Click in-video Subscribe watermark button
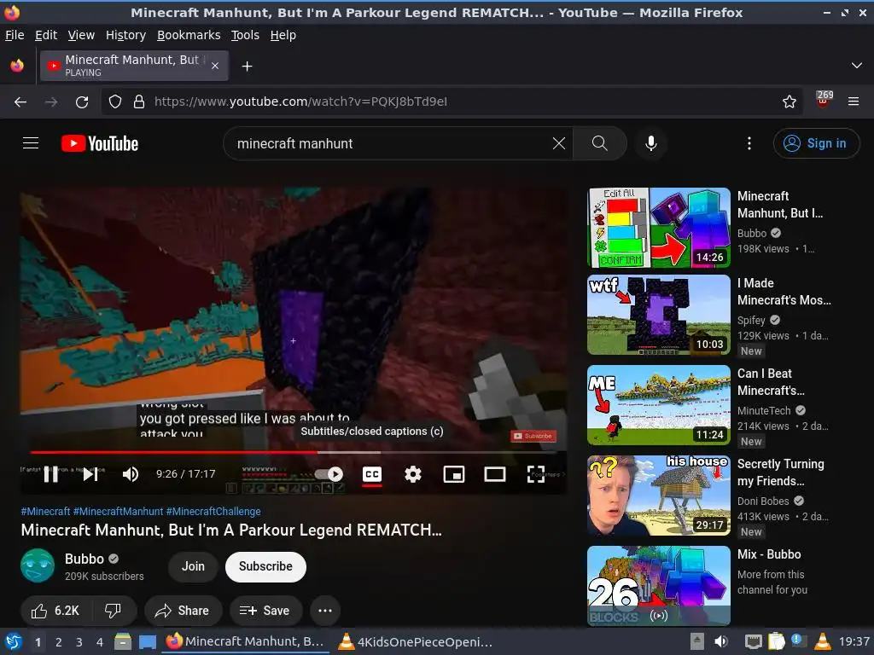This screenshot has height=655, width=874. click(x=533, y=436)
